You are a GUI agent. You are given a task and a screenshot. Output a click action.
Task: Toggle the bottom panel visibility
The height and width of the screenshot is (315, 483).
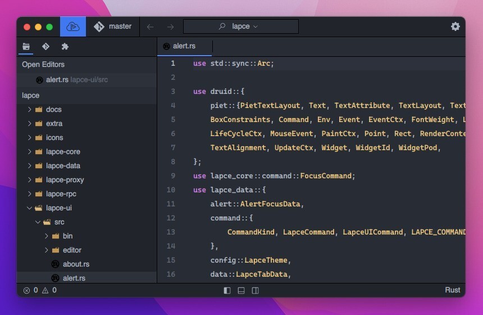pyautogui.click(x=241, y=290)
